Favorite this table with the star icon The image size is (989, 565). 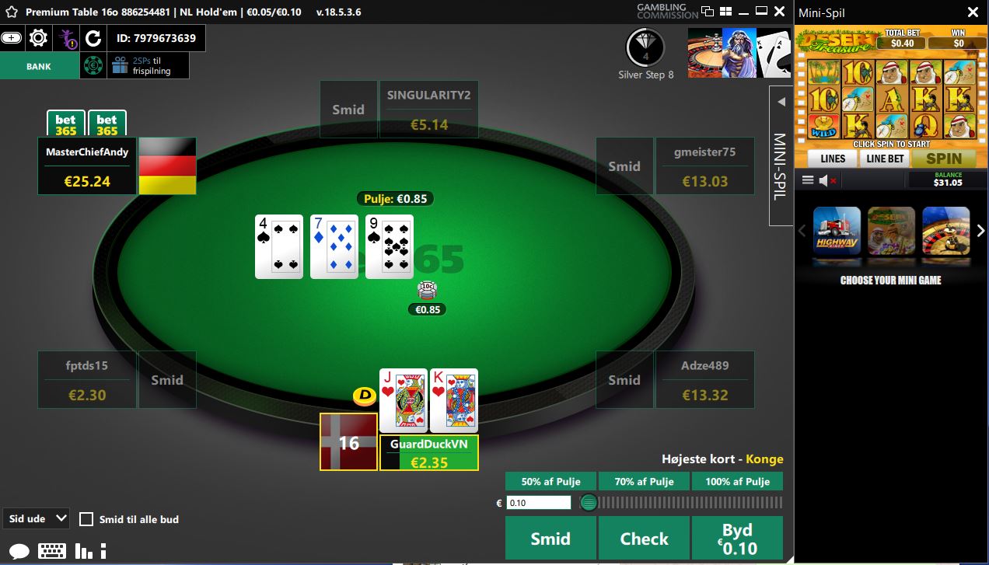pyautogui.click(x=12, y=12)
